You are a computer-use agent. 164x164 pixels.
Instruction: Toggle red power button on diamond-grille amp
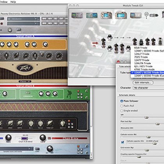coord(69,121)
